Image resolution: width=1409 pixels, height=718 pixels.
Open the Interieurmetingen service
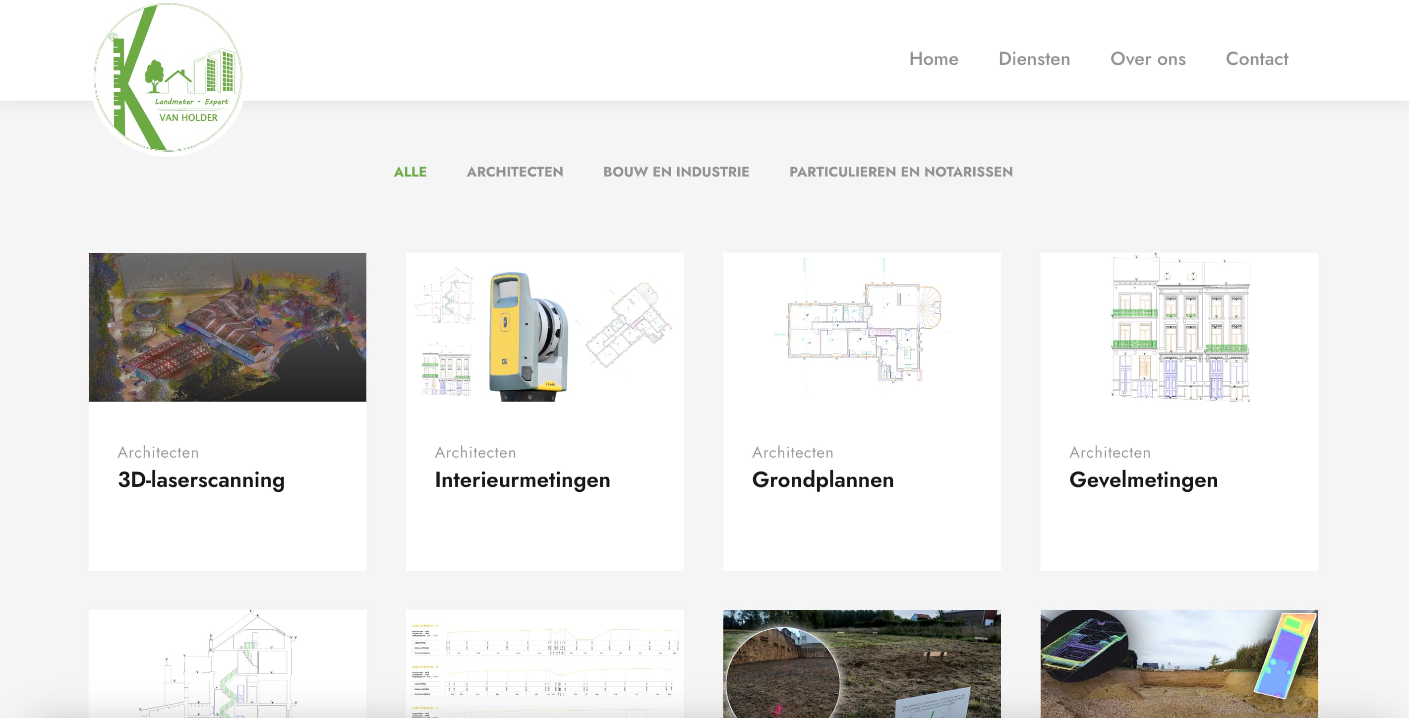tap(523, 480)
